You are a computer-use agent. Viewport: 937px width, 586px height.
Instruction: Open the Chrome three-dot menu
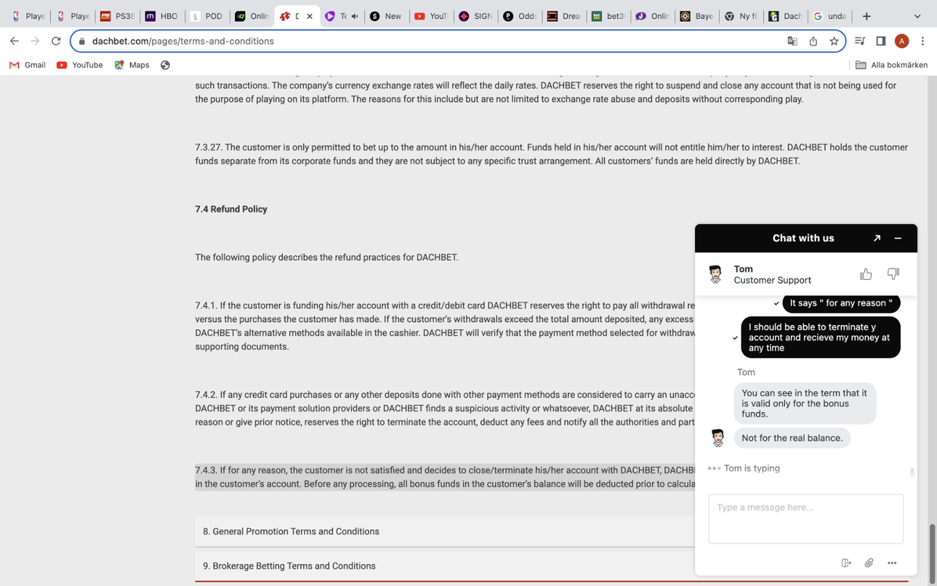pyautogui.click(x=923, y=41)
